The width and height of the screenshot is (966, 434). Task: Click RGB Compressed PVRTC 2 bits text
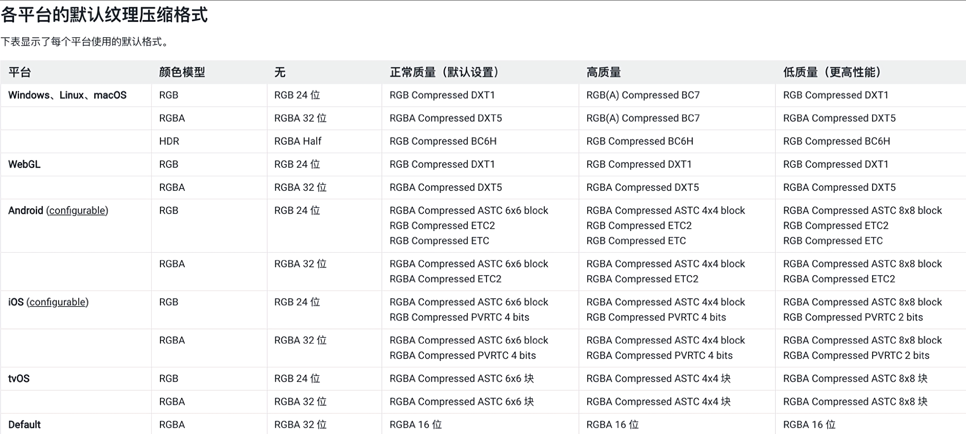853,317
